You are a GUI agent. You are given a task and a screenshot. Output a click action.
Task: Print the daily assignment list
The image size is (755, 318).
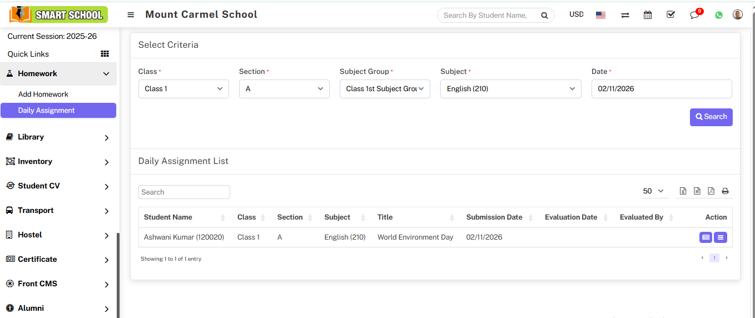point(725,191)
